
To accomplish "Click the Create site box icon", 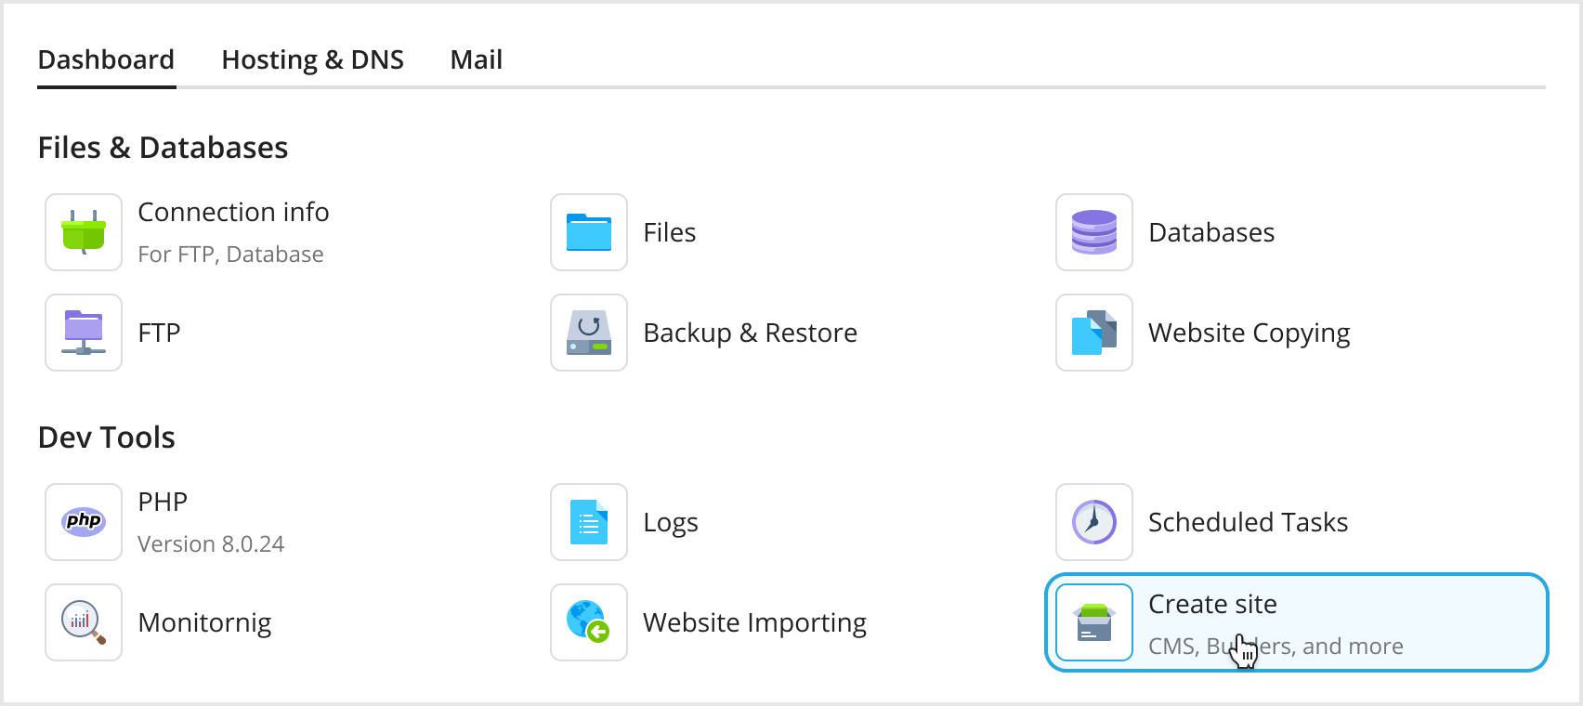I will [x=1094, y=622].
